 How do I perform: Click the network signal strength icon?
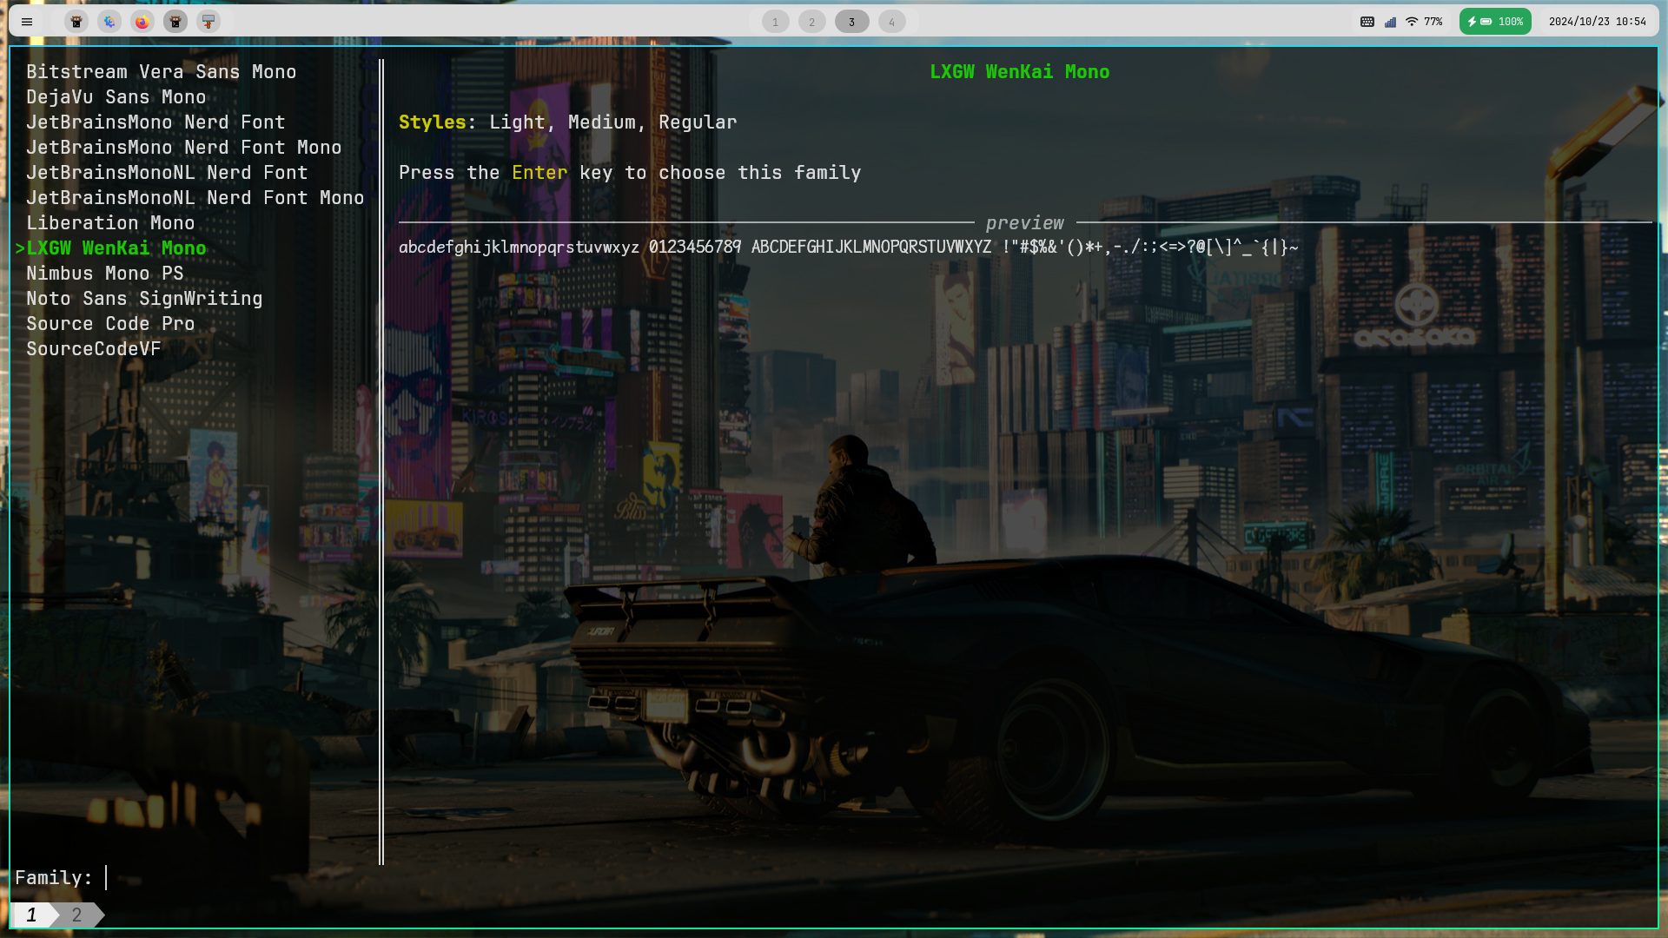tap(1390, 22)
